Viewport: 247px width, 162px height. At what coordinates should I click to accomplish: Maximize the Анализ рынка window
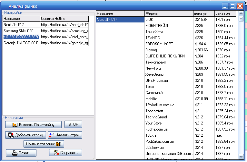click(232, 6)
